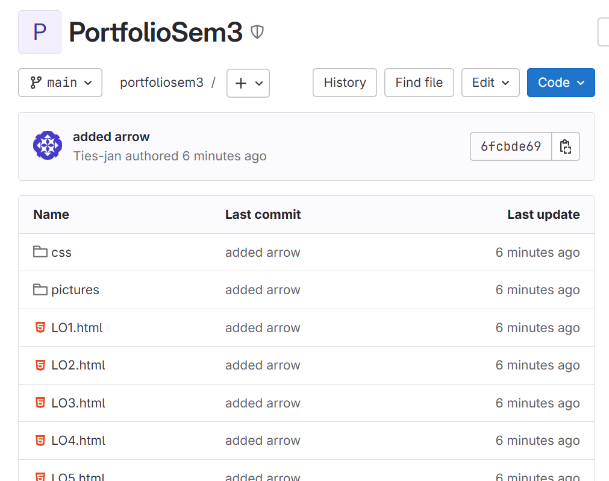This screenshot has width=609, height=481.
Task: Click the pictures folder icon
Action: coord(40,290)
